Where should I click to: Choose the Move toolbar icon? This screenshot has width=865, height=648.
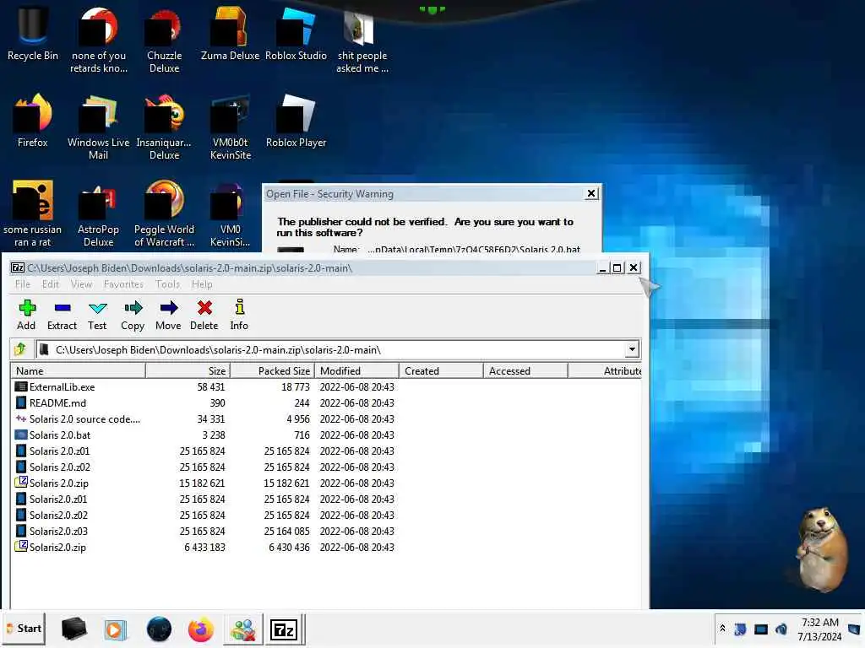[x=168, y=316]
